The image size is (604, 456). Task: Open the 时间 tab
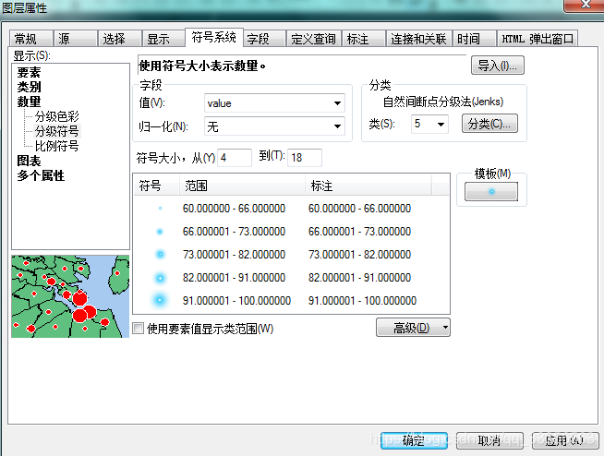coord(474,39)
